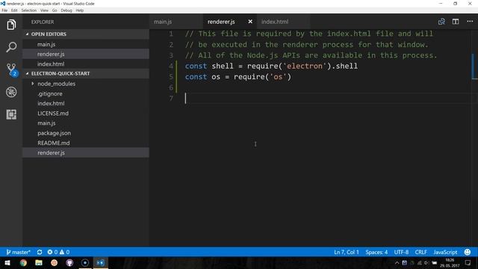The image size is (478, 269).
Task: Open the Action Center notifications icon
Action: pyautogui.click(x=468, y=263)
